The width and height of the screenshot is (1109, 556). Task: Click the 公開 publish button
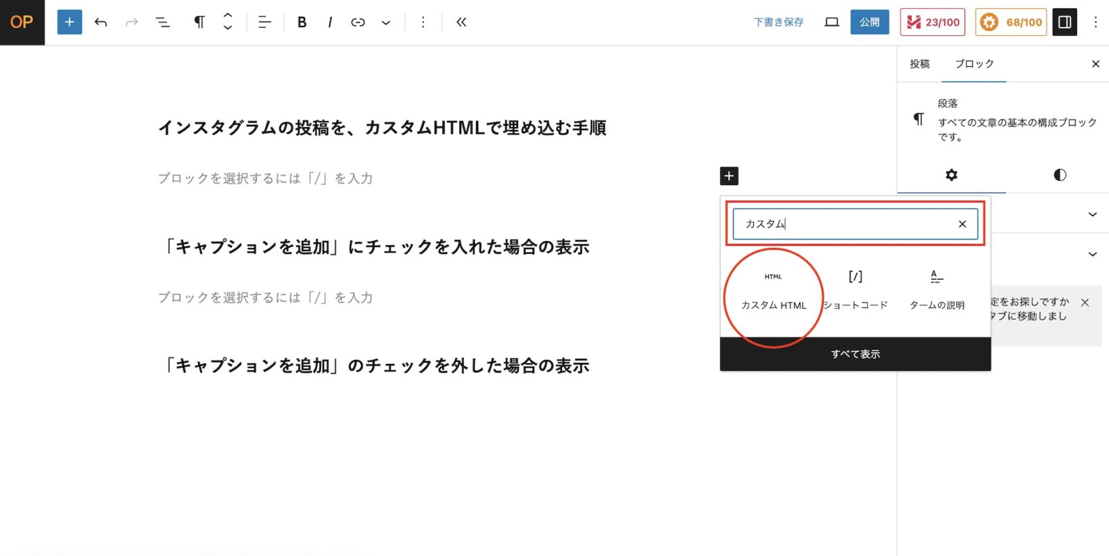coord(870,22)
